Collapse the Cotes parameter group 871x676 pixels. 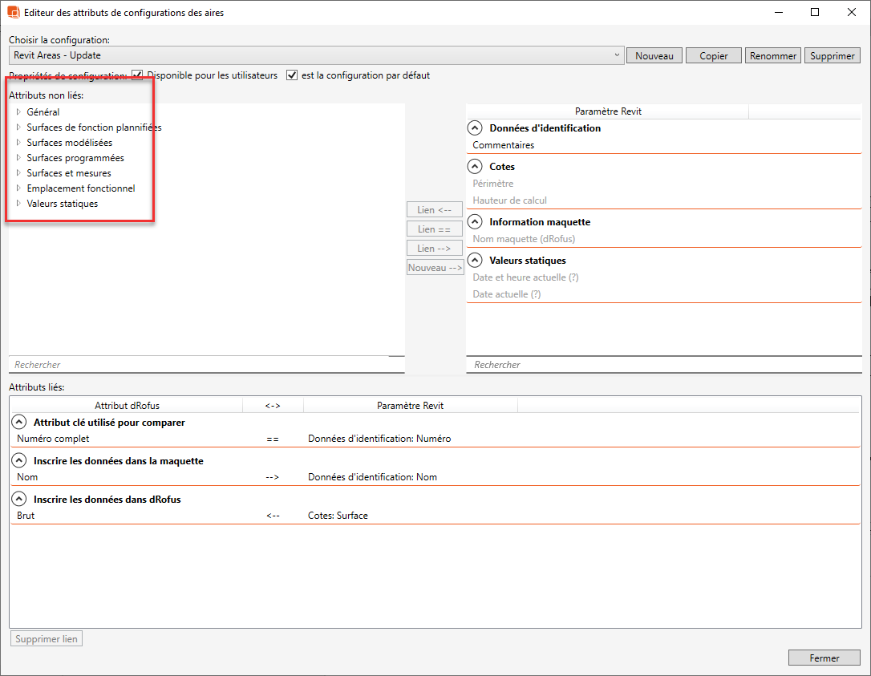pyautogui.click(x=475, y=167)
